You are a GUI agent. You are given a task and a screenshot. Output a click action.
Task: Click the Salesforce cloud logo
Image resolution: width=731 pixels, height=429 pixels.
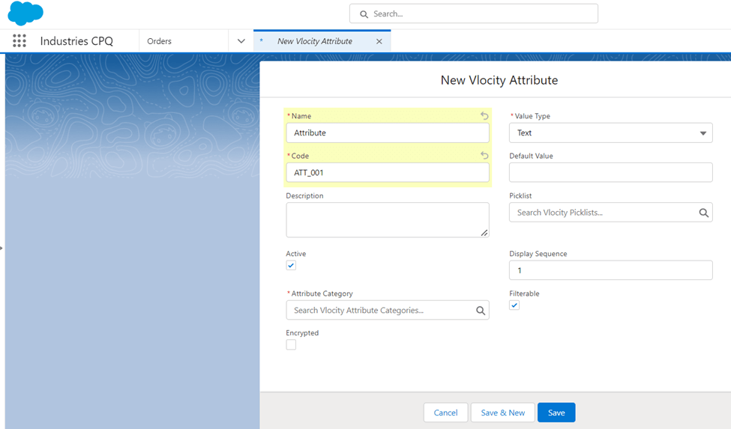(25, 13)
